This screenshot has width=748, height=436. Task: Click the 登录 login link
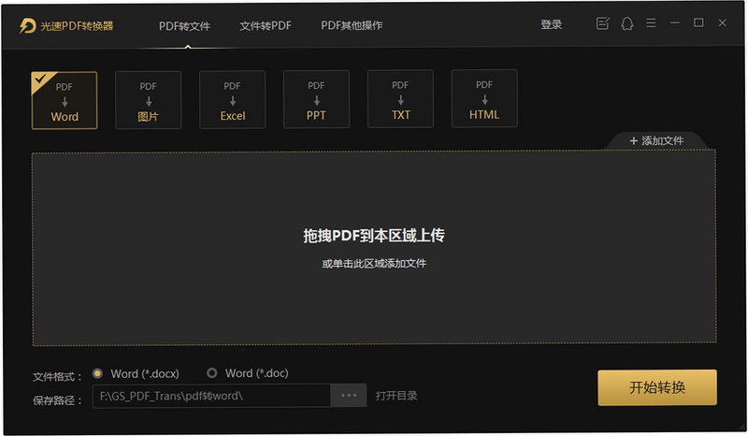551,24
